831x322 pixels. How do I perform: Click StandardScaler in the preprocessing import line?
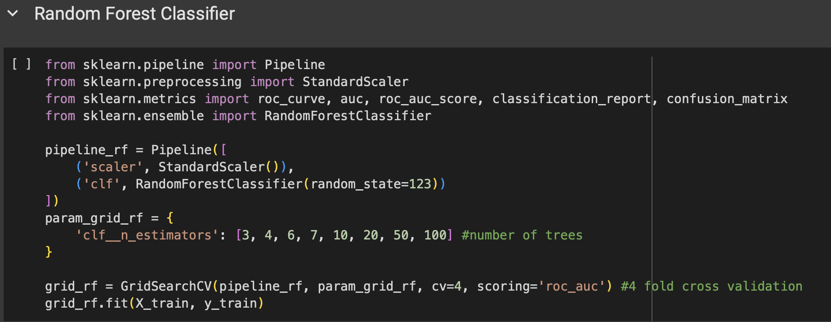[x=355, y=82]
